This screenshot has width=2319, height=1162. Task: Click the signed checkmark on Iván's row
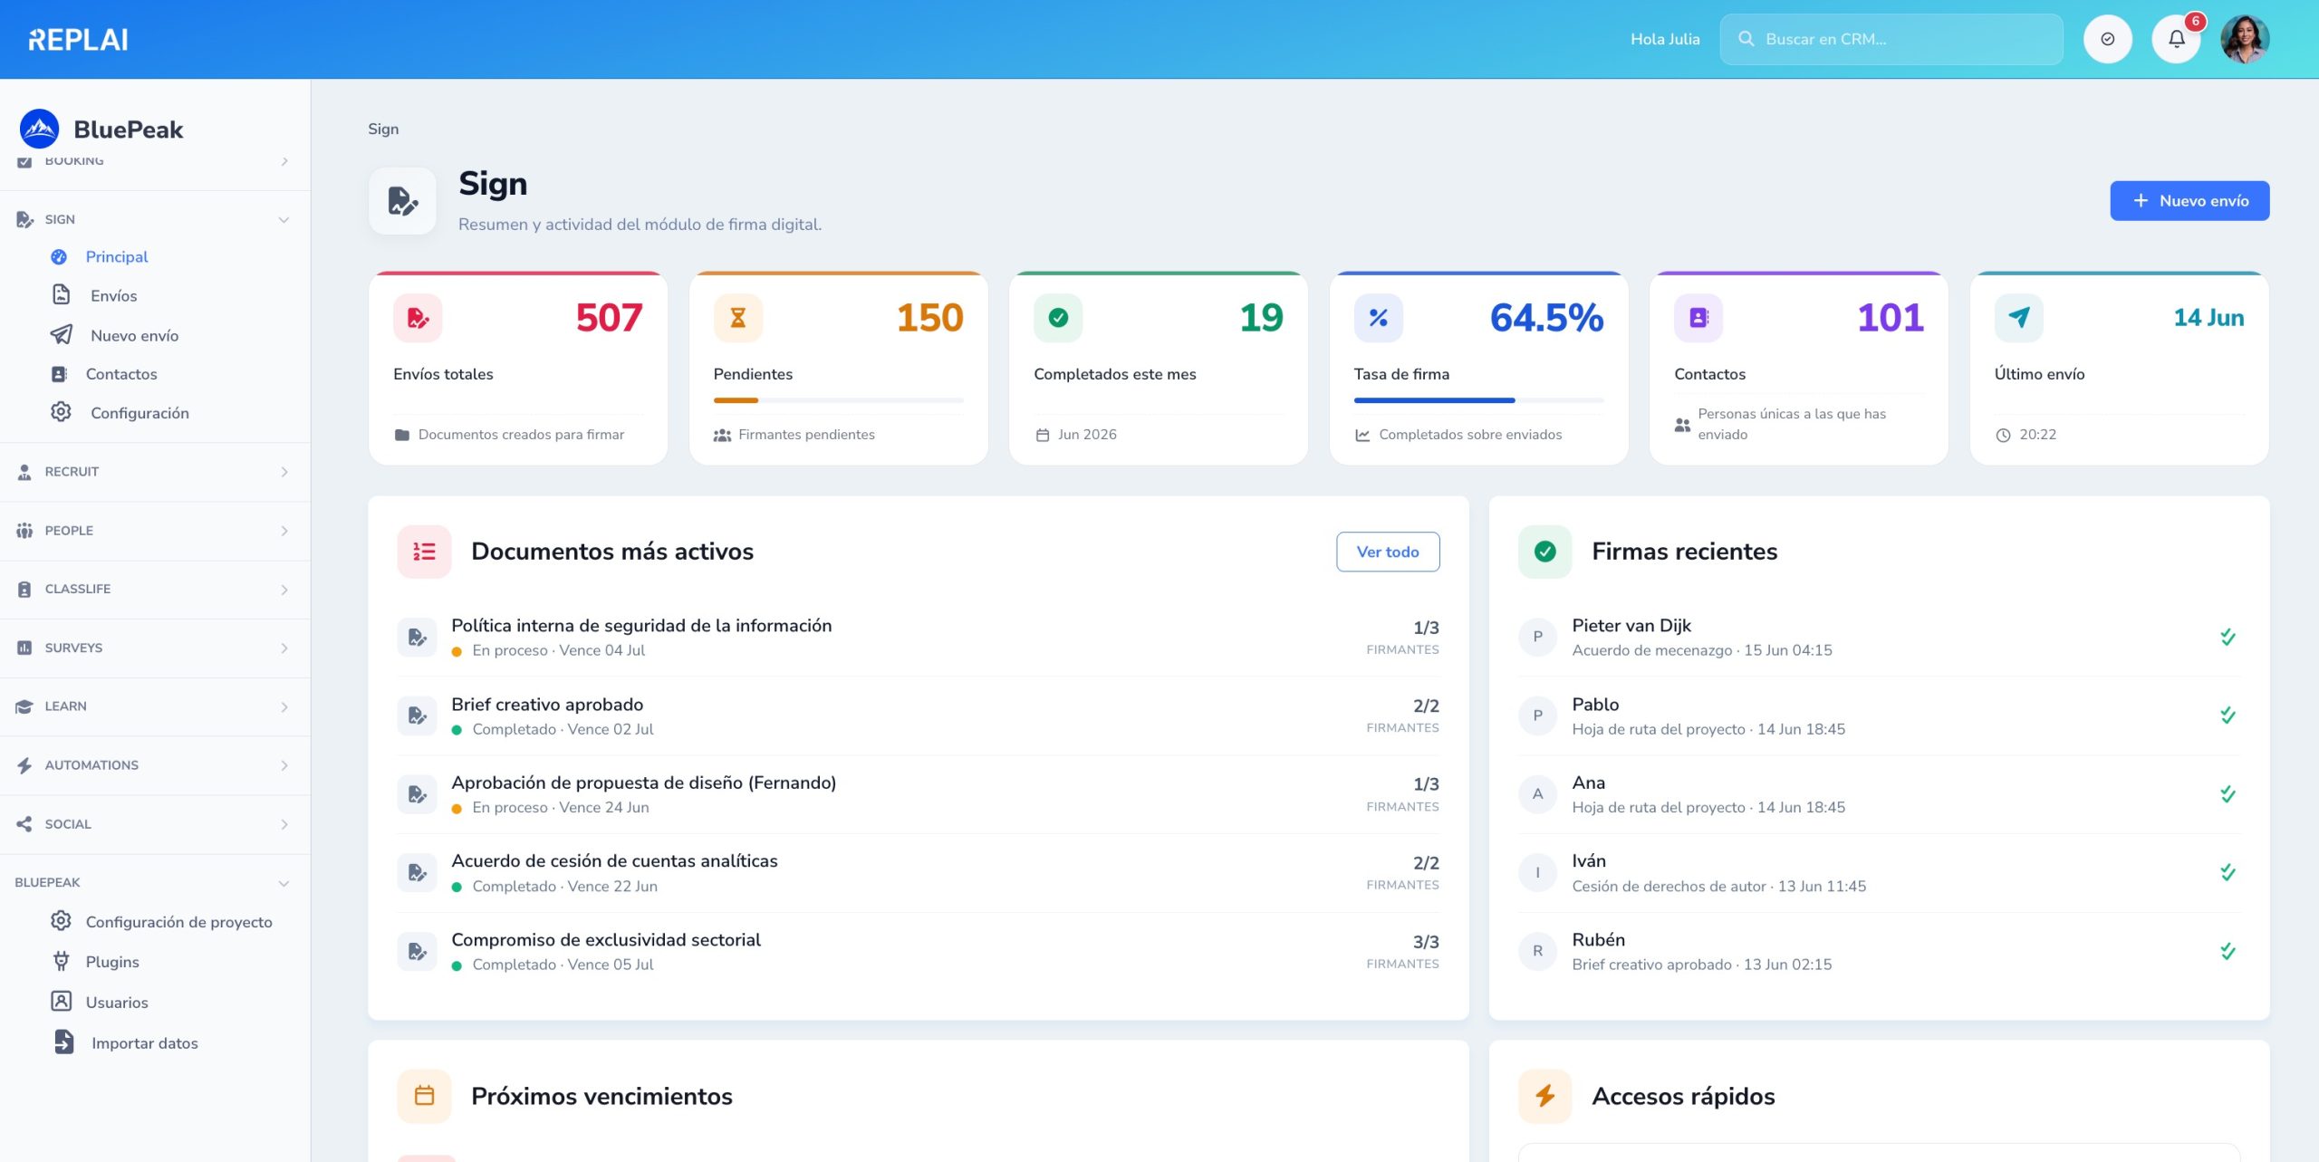[2228, 872]
